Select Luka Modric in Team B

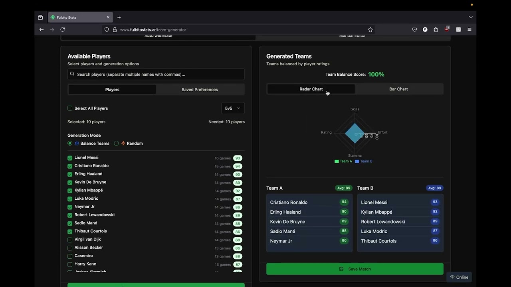pyautogui.click(x=400, y=231)
